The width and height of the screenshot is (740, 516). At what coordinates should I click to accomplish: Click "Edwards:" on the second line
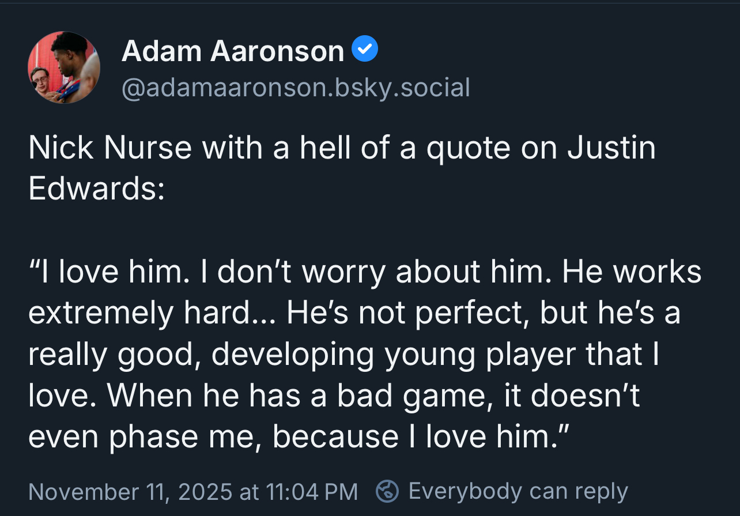pyautogui.click(x=96, y=189)
